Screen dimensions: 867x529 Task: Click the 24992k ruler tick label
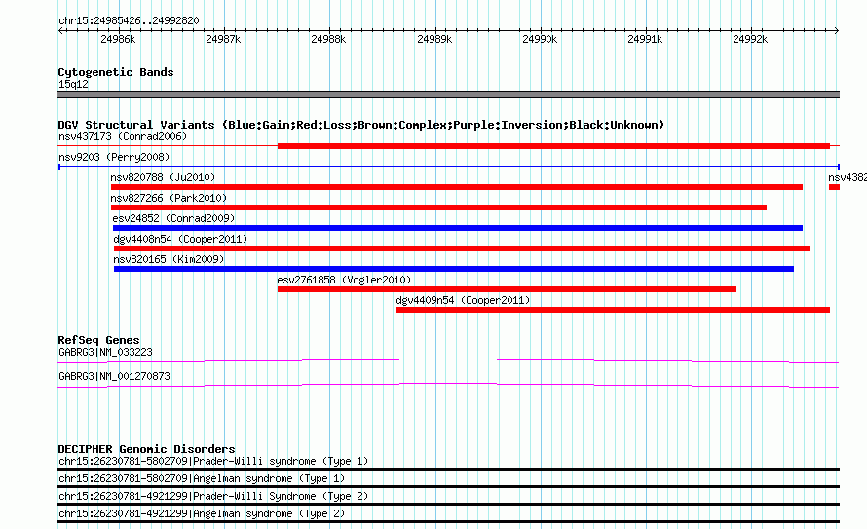point(750,39)
